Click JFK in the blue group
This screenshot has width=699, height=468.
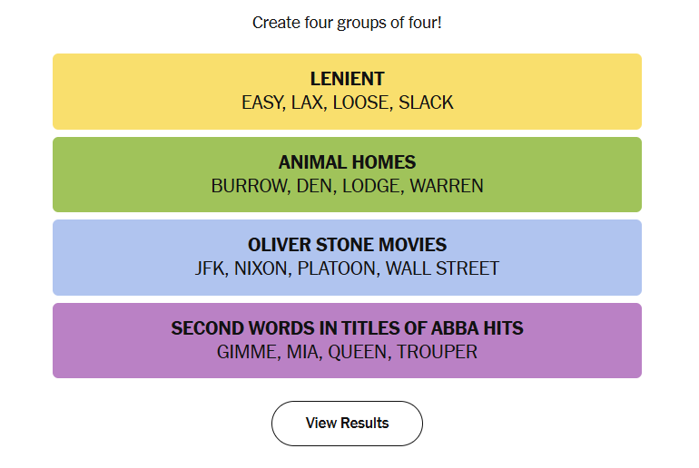point(212,268)
